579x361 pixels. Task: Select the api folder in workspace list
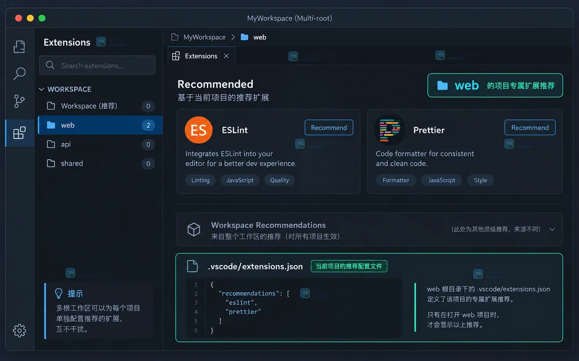[100, 144]
